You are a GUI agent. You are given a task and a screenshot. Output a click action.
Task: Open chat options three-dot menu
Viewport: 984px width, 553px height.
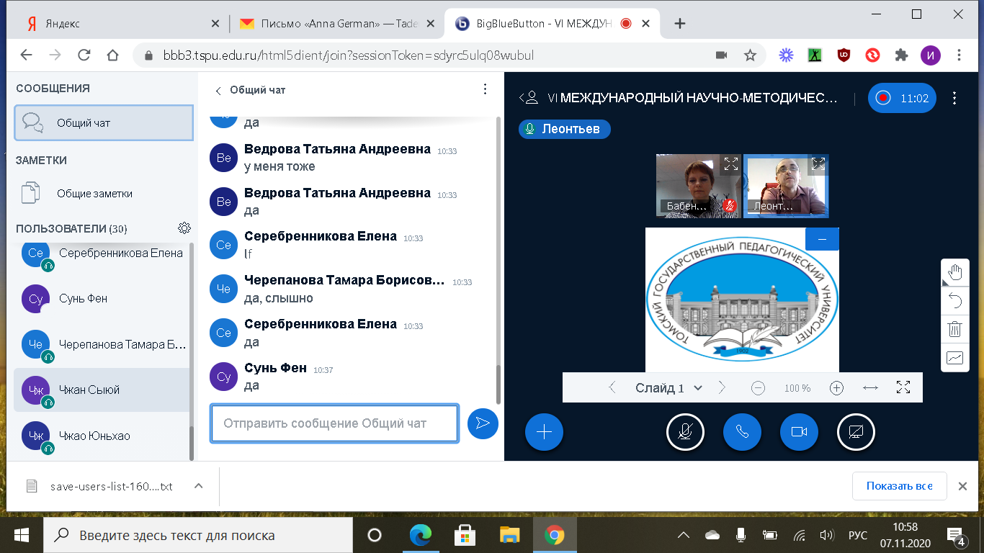485,89
